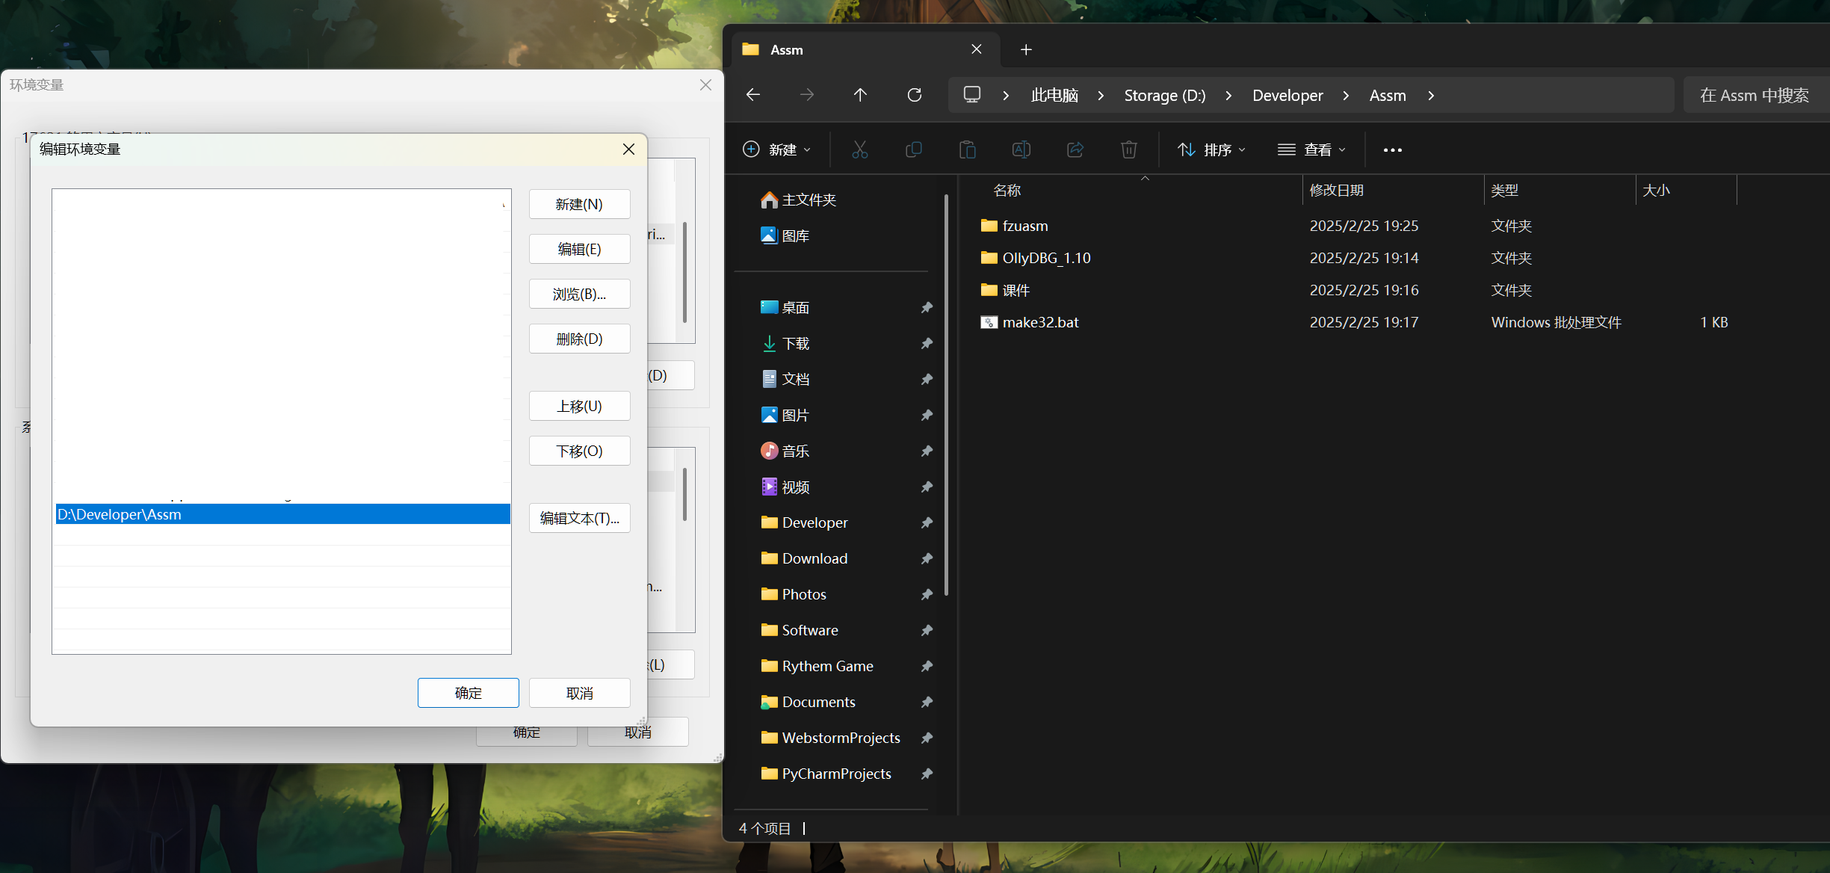
Task: Add a new Explorer tab with plus
Action: (x=1025, y=49)
